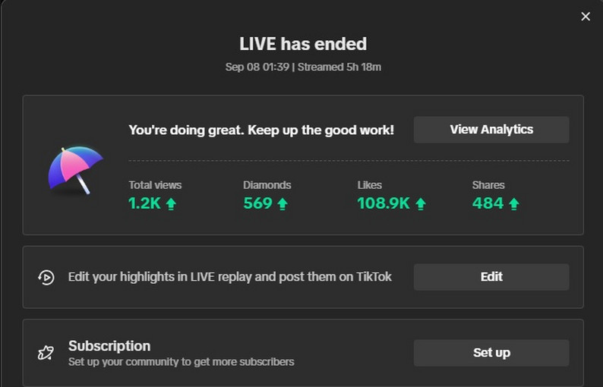The width and height of the screenshot is (603, 387).
Task: Click the Shares up arrow icon
Action: [x=514, y=203]
